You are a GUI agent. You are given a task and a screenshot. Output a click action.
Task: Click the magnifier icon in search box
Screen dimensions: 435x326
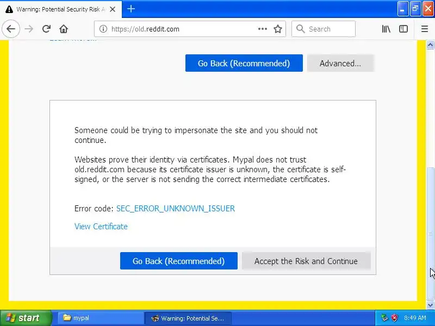pos(300,29)
